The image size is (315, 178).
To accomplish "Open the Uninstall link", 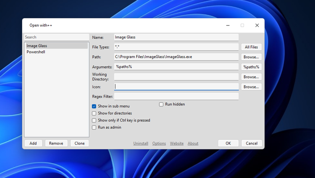I will 141,143.
